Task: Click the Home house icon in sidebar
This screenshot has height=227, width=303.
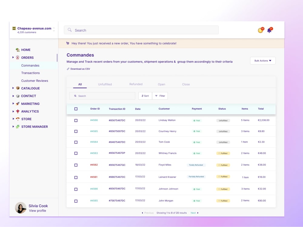Action: 18,50
